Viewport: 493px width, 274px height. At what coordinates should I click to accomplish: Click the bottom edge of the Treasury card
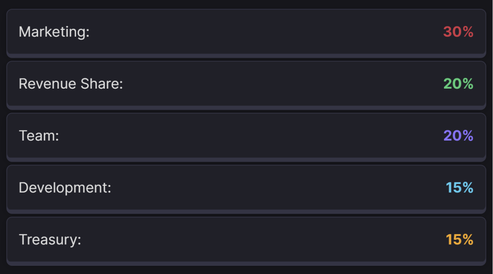click(x=246, y=263)
